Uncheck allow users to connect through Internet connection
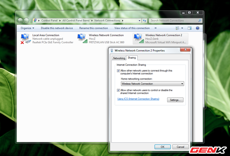230x156 pixels. [119, 71]
